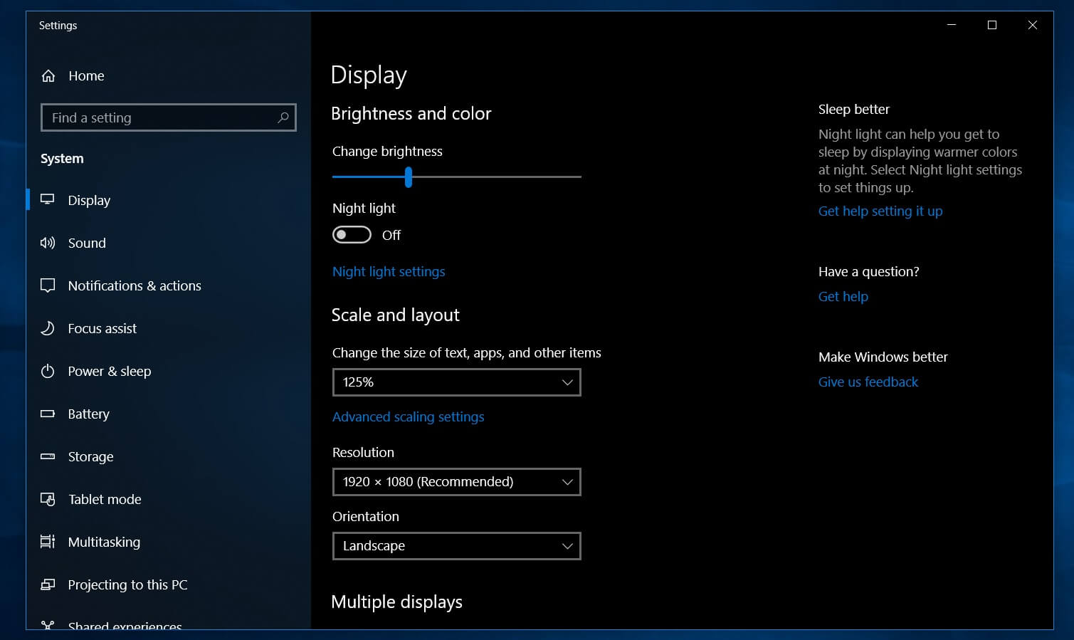Select the Power & sleep icon
The height and width of the screenshot is (640, 1074).
[x=47, y=371]
